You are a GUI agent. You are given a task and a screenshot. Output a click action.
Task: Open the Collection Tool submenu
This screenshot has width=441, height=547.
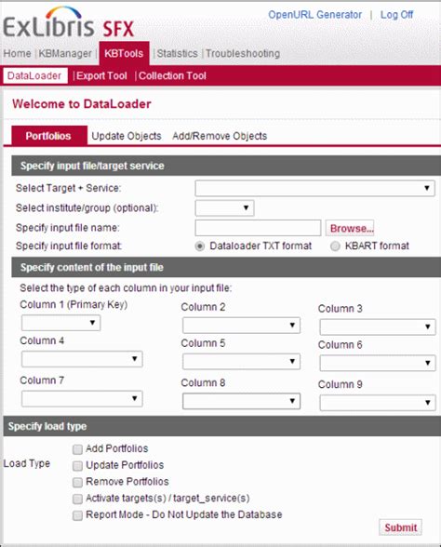(x=172, y=75)
